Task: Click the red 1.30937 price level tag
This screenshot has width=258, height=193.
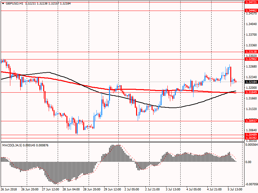Action: tap(251, 121)
